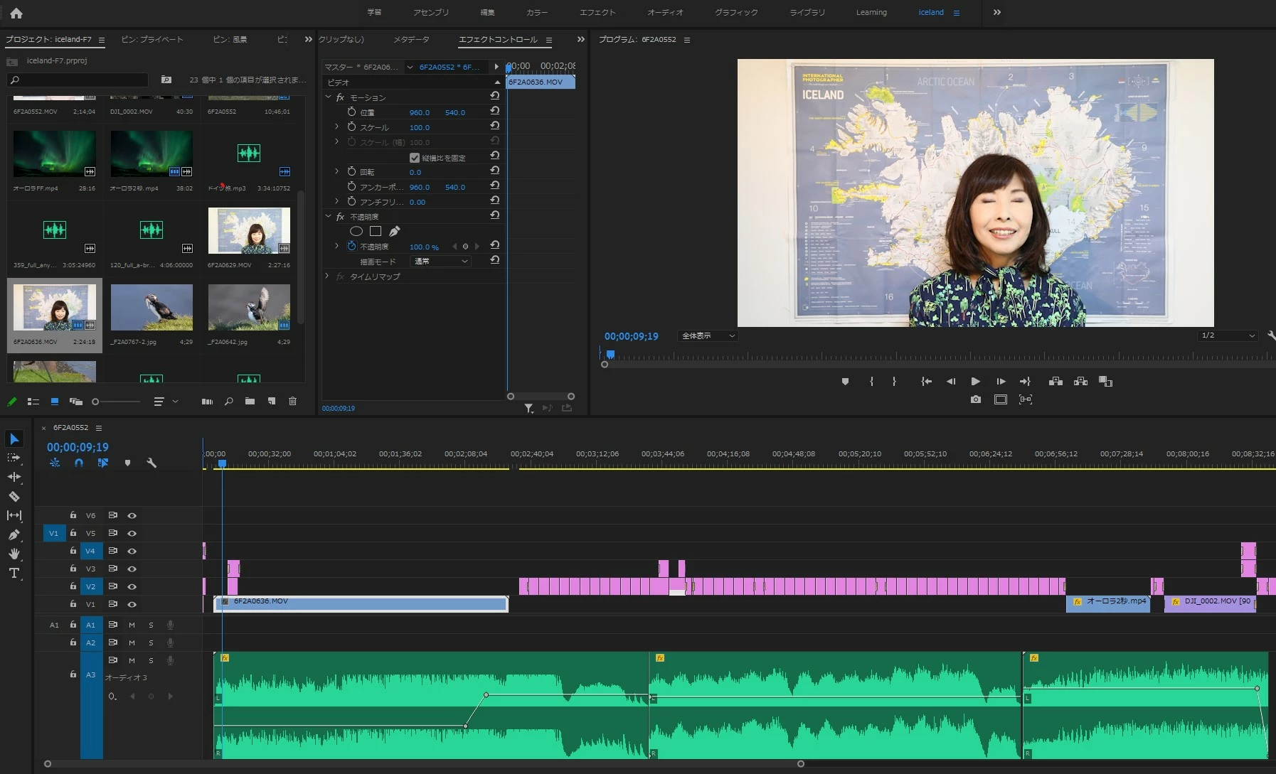Open timeline wrench display settings
The height and width of the screenshot is (774, 1276).
tap(151, 463)
